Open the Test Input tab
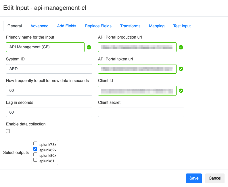This screenshot has height=187, width=228. coord(182,26)
